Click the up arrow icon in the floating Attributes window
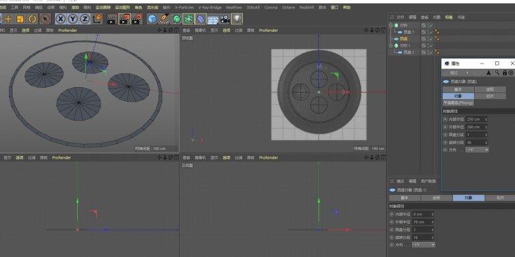Viewport: 515px width, 257px height. point(489,73)
